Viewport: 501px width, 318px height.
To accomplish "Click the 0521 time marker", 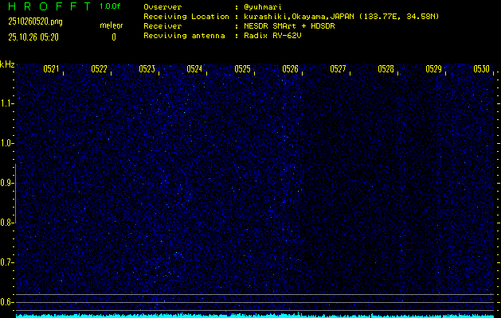I will coord(51,69).
